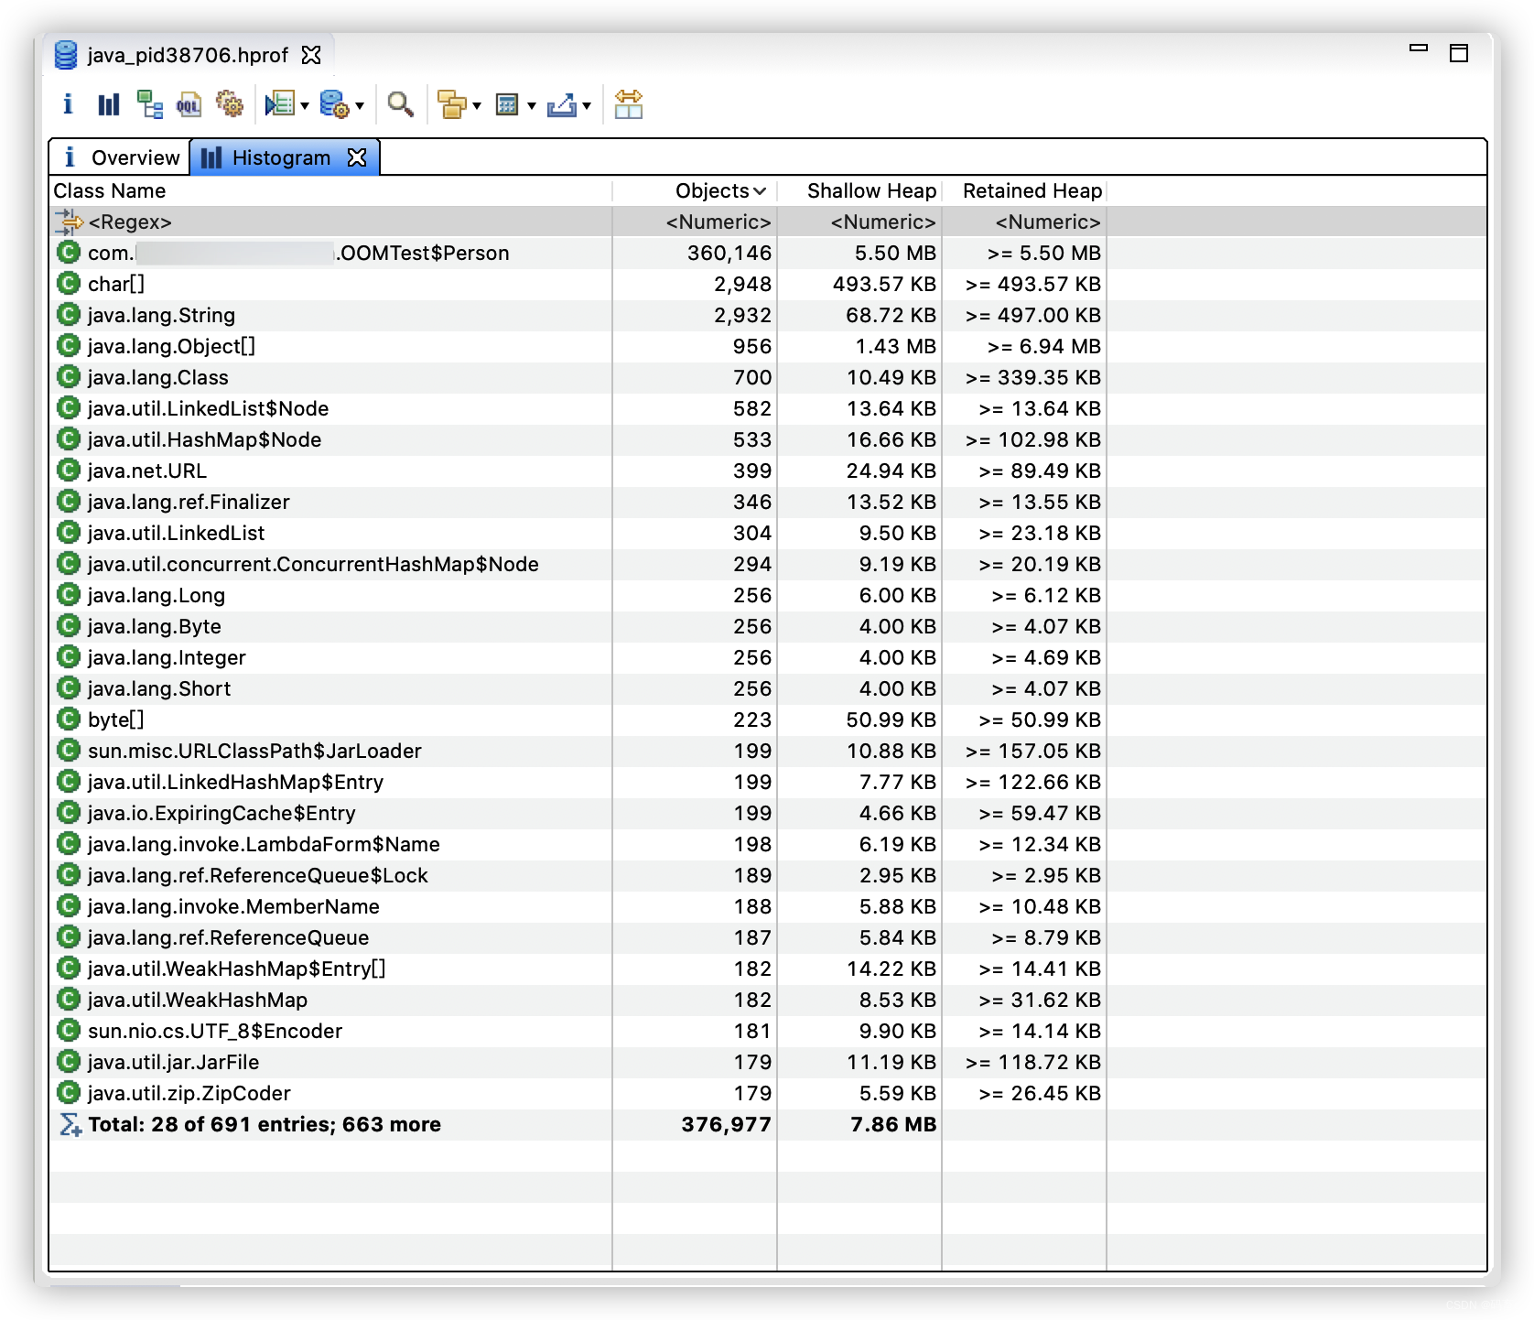Click the class icon beside java.lang.Long

click(x=69, y=594)
